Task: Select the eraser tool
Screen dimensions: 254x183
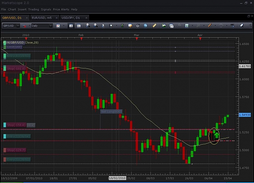Action: tap(242, 26)
